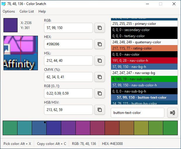Click the color name input field
The height and width of the screenshot is (149, 181).
pyautogui.click(x=138, y=113)
